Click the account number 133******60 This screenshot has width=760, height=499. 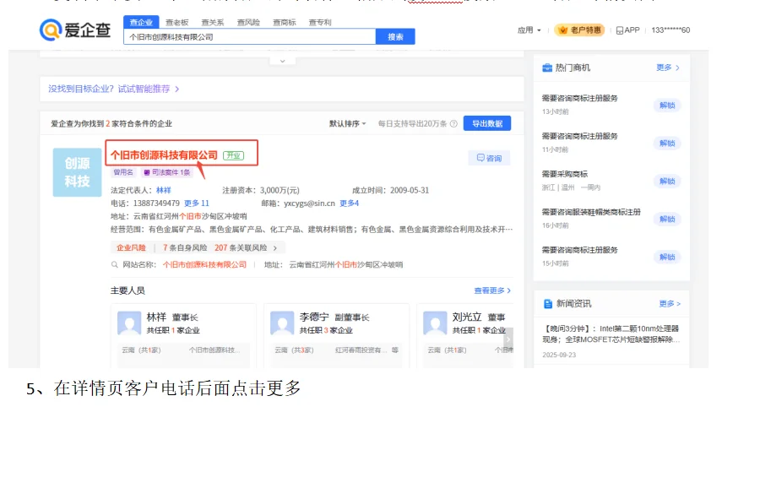pyautogui.click(x=670, y=30)
